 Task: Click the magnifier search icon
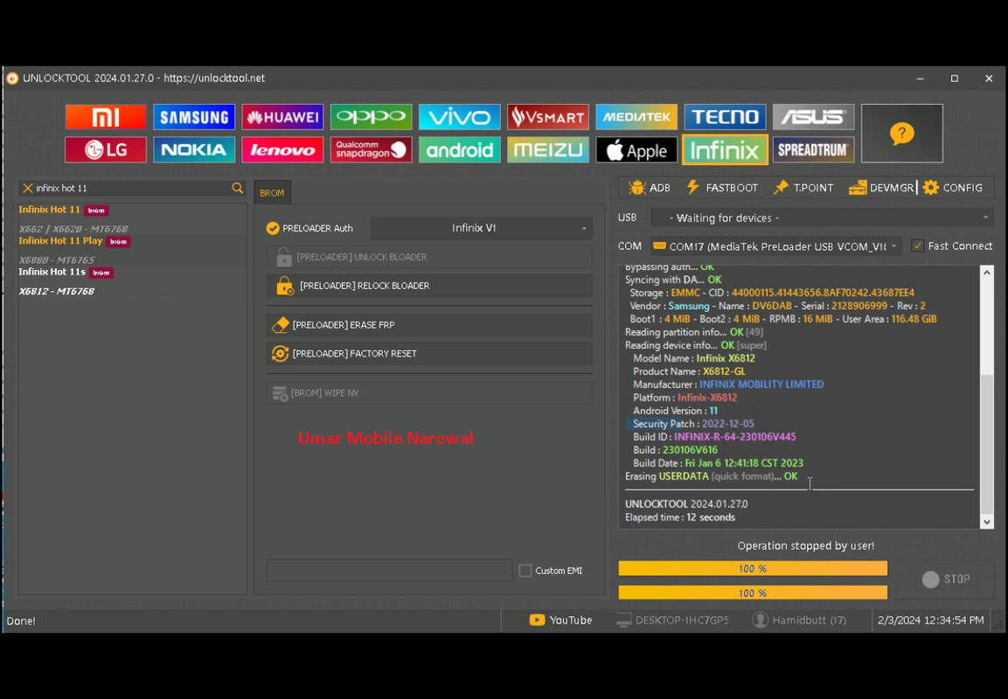point(237,188)
